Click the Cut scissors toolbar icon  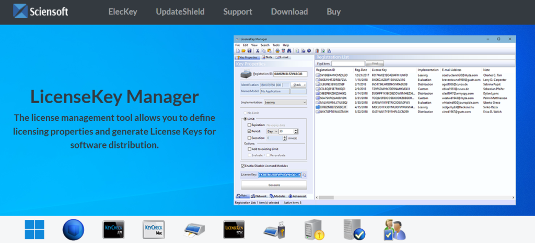click(258, 51)
